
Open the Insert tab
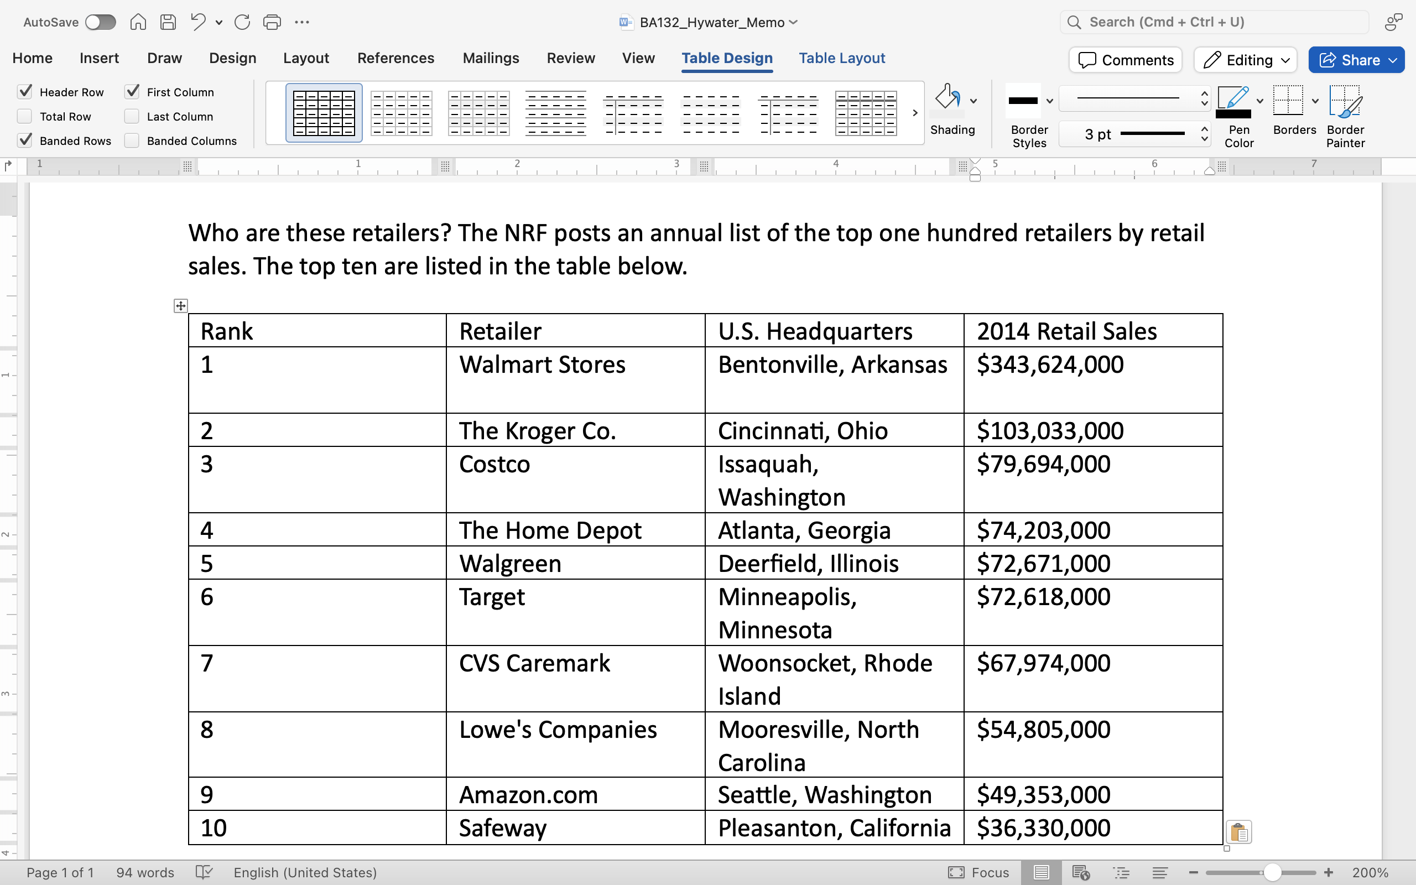click(x=99, y=58)
